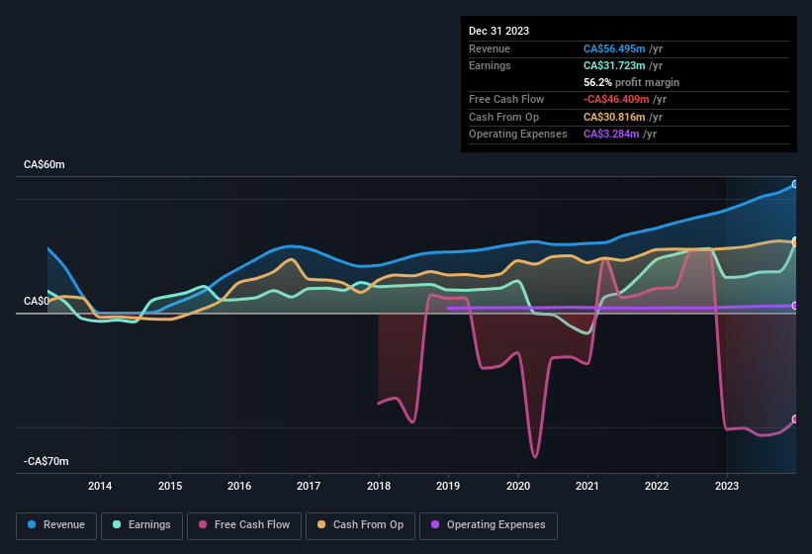Select the 2018 x-axis year label
Viewport: 812px width, 554px height.
[379, 486]
